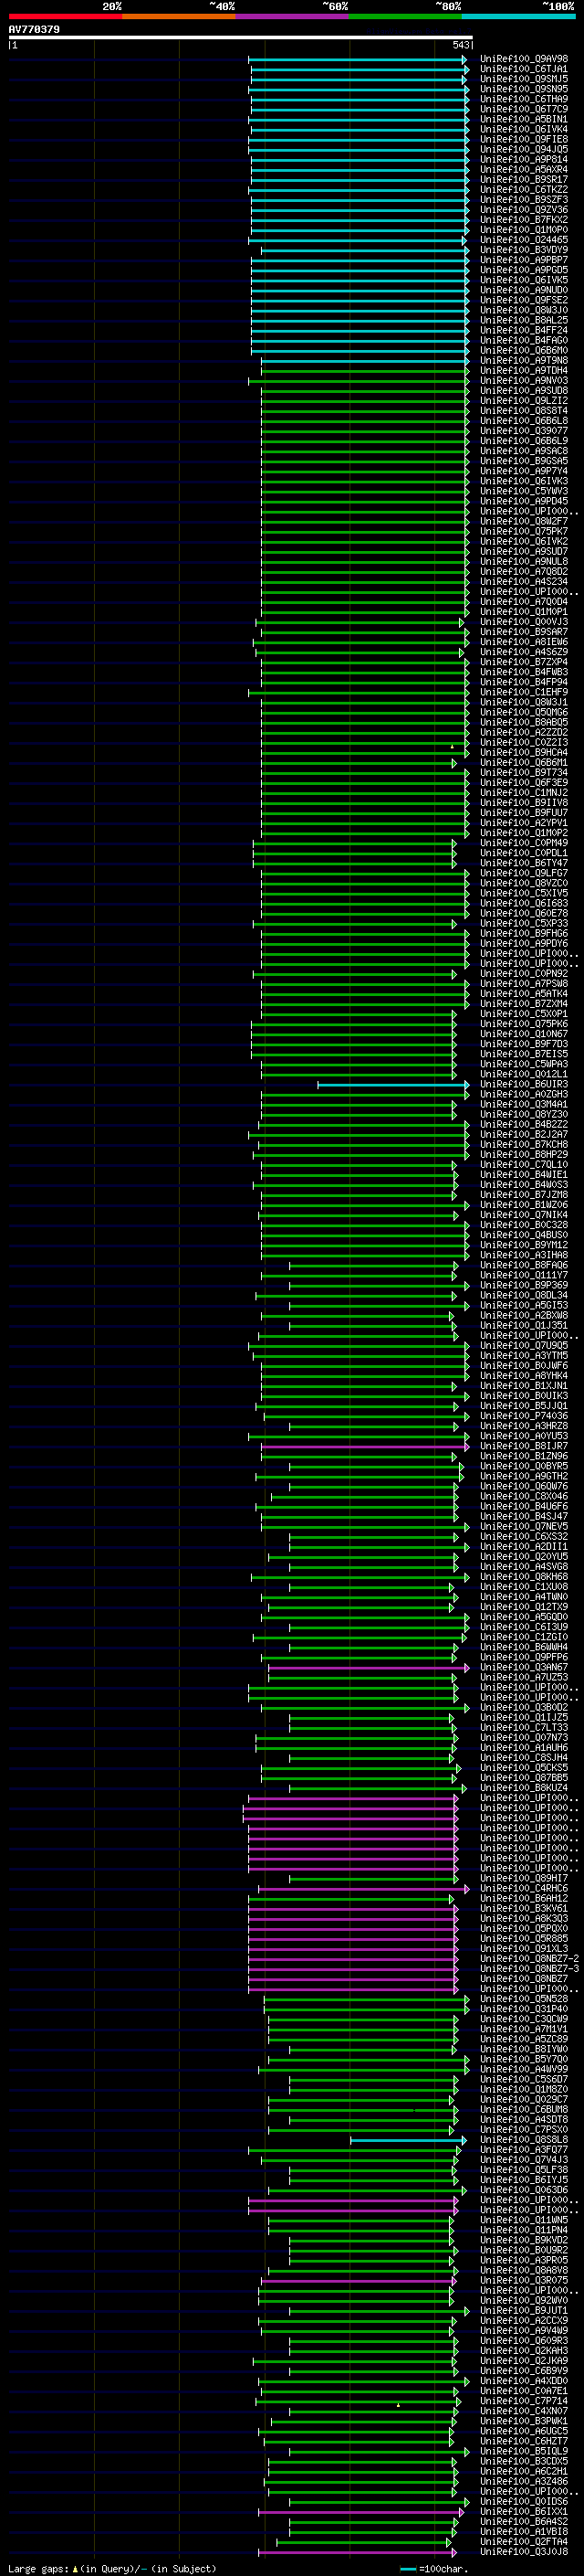Select the label UniRef100_Q3J0J8
This screenshot has width=584, height=2576.
523,2551
